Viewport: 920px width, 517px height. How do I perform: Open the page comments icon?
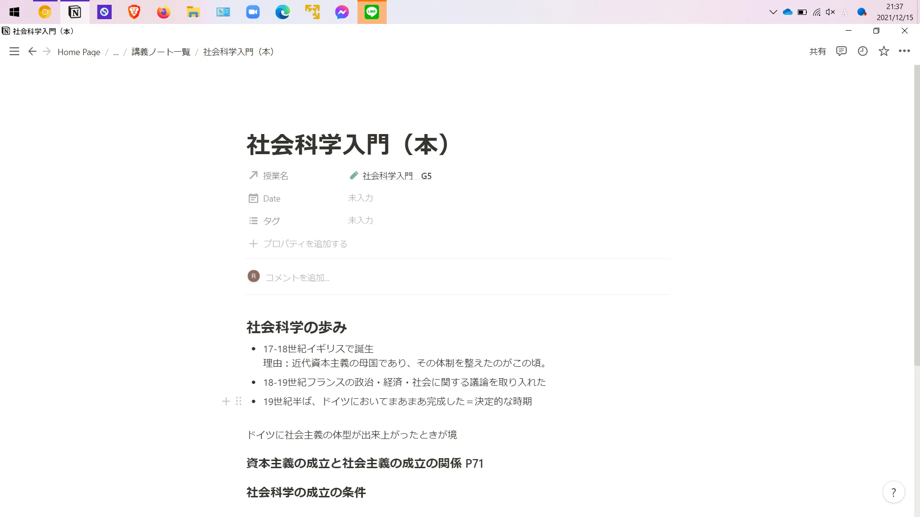(841, 51)
